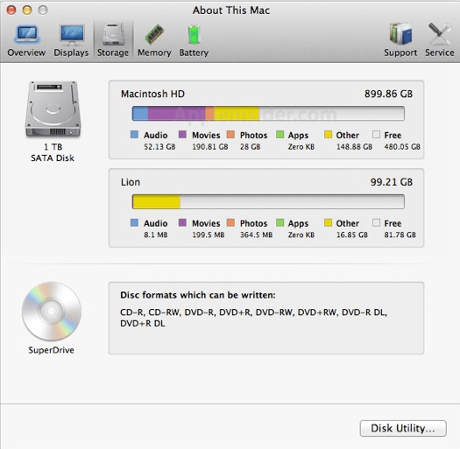Click the SuperDrive disc icon

coord(52,312)
